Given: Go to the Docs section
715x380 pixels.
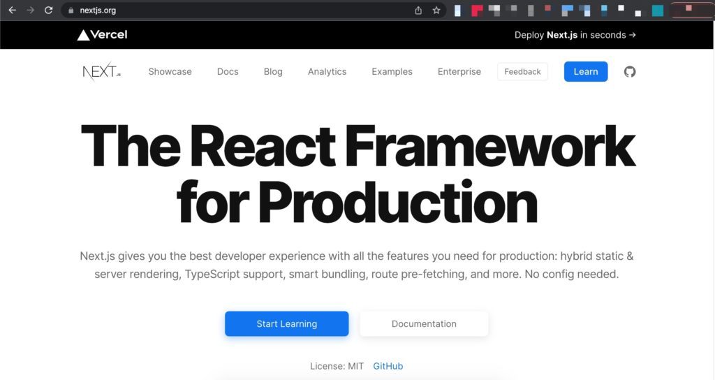Looking at the screenshot, I should click(228, 72).
